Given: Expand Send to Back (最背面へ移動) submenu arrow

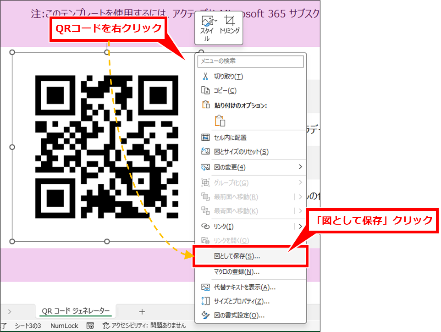Looking at the screenshot, I should 300,211.
